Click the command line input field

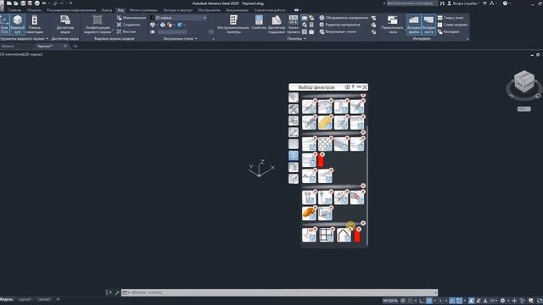279,292
